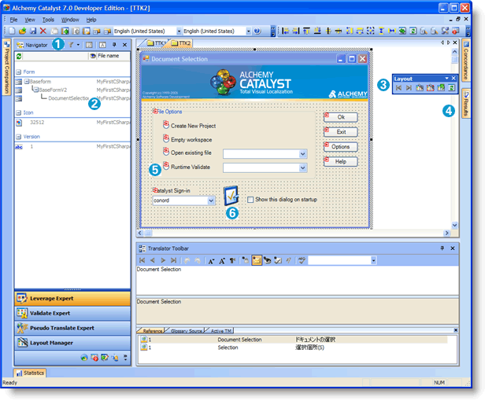Click the 32512 icon resource row
This screenshot has height=401, width=485.
[72, 123]
